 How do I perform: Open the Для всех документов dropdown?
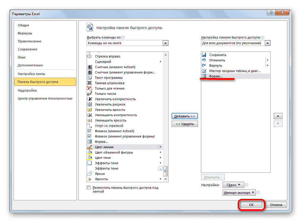pyautogui.click(x=267, y=43)
